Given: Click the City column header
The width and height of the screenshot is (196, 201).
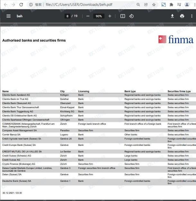Looking at the screenshot, I should 62,91.
